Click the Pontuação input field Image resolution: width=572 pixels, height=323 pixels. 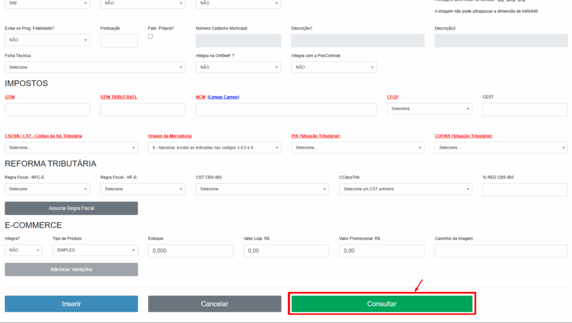(118, 41)
